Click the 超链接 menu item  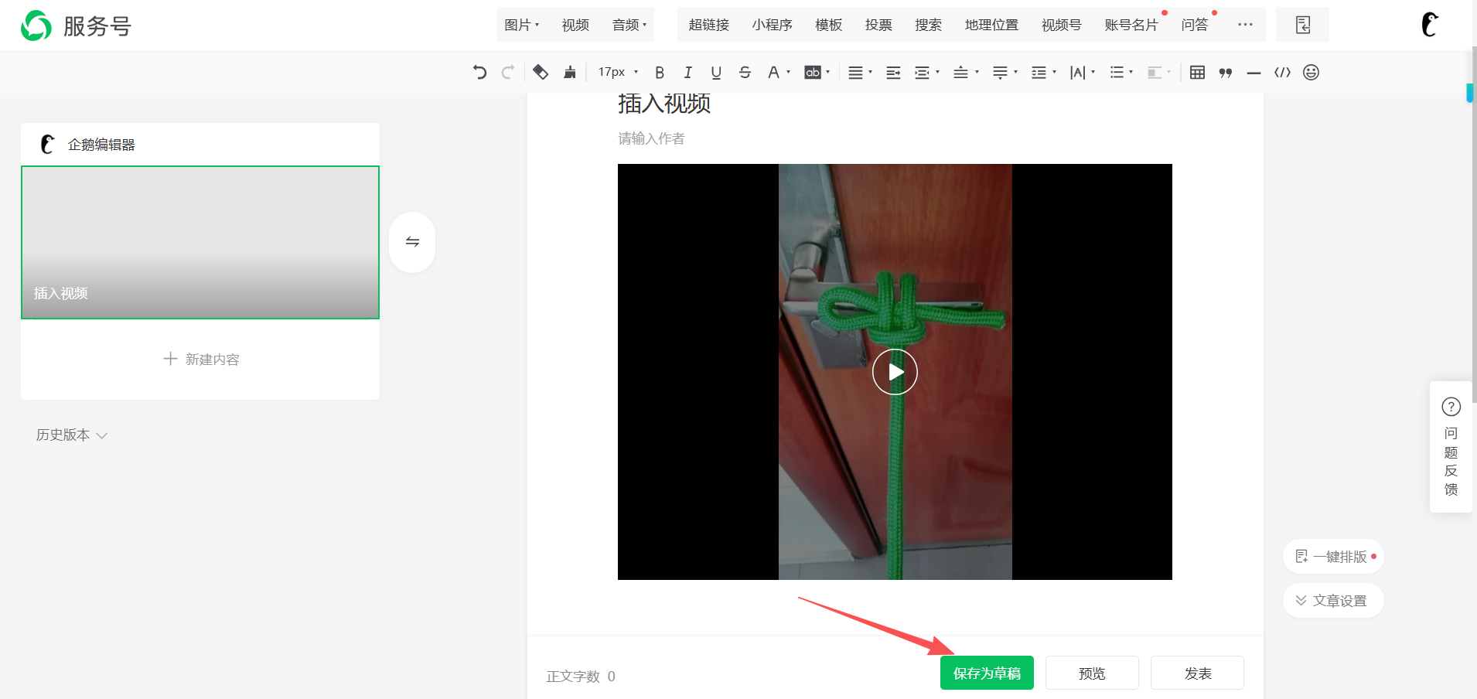pyautogui.click(x=708, y=25)
